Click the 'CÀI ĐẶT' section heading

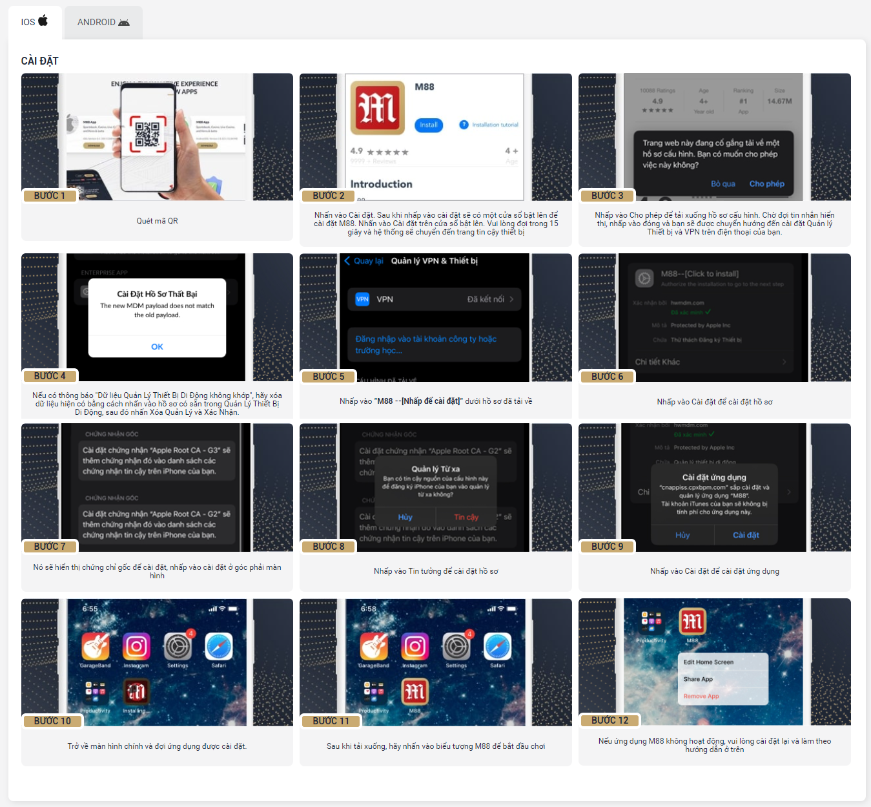tap(39, 61)
